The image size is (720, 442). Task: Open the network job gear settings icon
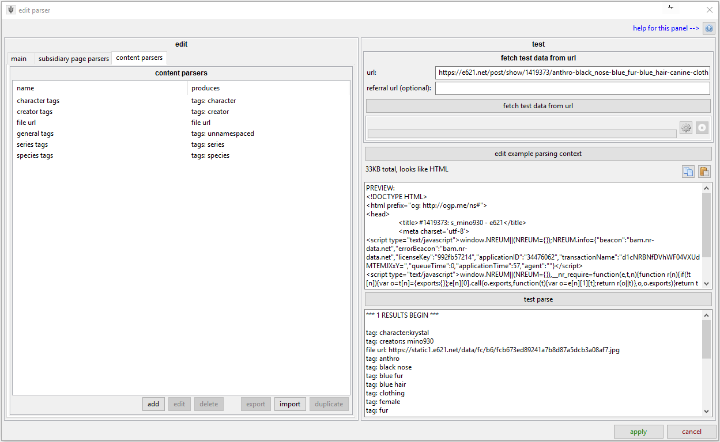click(685, 128)
